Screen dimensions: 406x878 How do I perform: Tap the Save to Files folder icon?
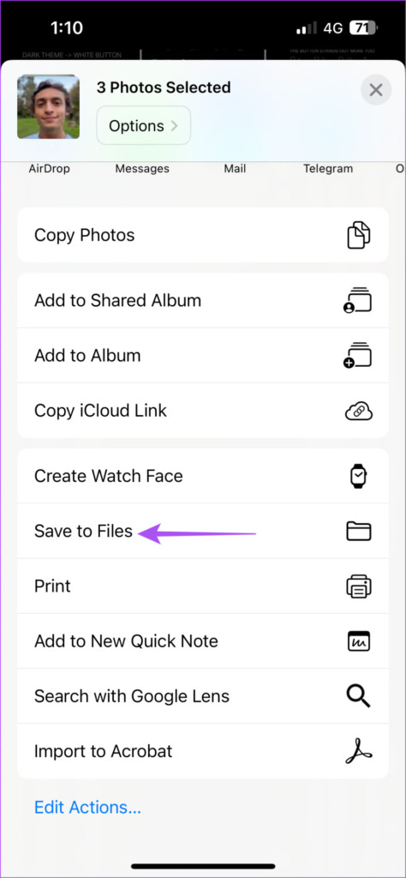click(359, 531)
